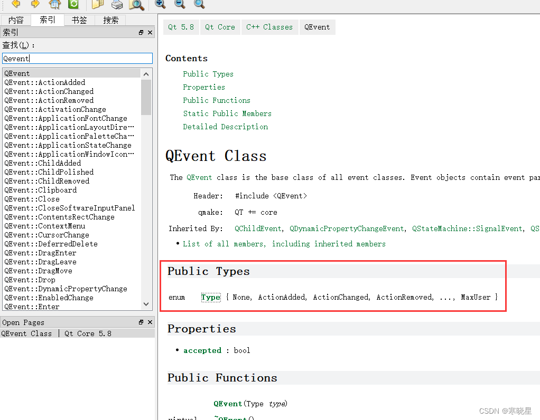Open the Qt Core breadcrumb link

click(x=220, y=27)
